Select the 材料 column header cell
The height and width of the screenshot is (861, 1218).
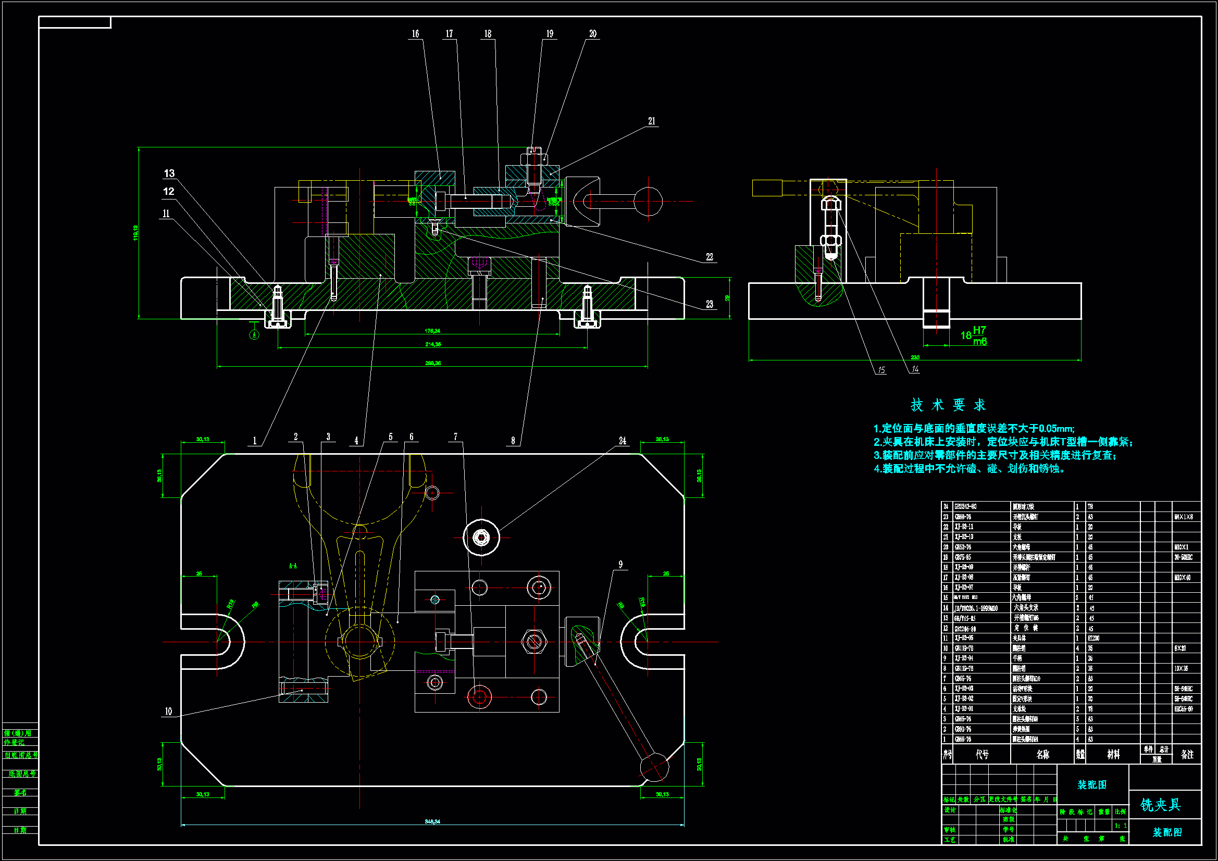[x=1113, y=754]
